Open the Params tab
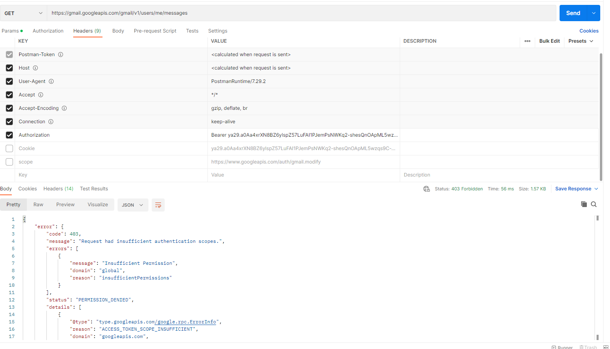Image resolution: width=610 pixels, height=349 pixels. tap(12, 31)
